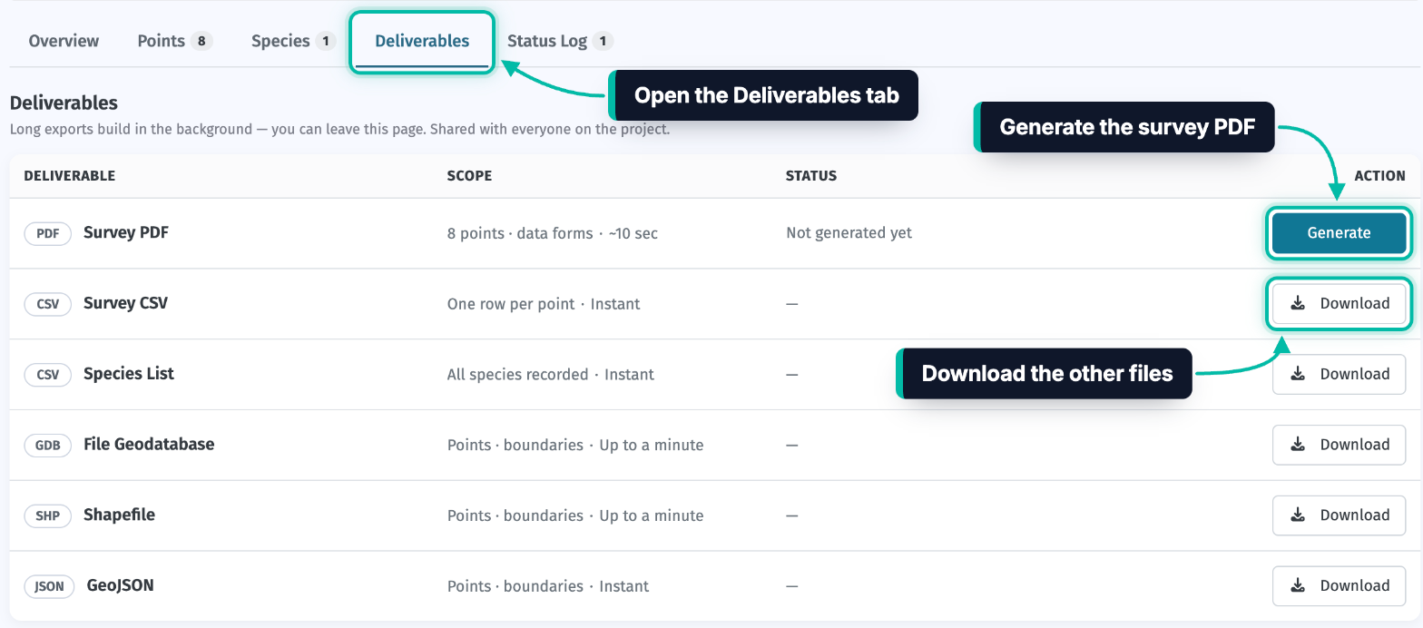Screen dimensions: 1423x628
Task: Click the STATUS column header
Action: [x=811, y=176]
